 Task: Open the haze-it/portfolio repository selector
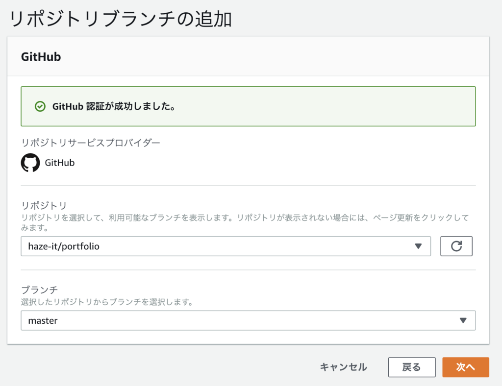pos(226,246)
